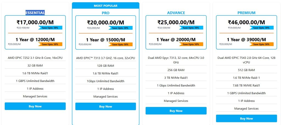Click the 1 Year @ 12000/M offer
The height and width of the screenshot is (125, 281).
[35, 39]
